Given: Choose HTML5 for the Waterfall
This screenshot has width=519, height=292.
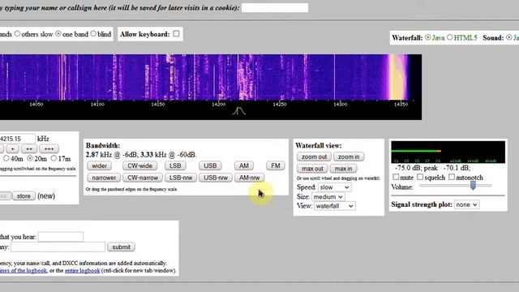Looking at the screenshot, I should pos(449,37).
